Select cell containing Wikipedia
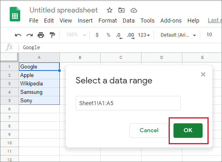222x162 pixels. [x=39, y=83]
